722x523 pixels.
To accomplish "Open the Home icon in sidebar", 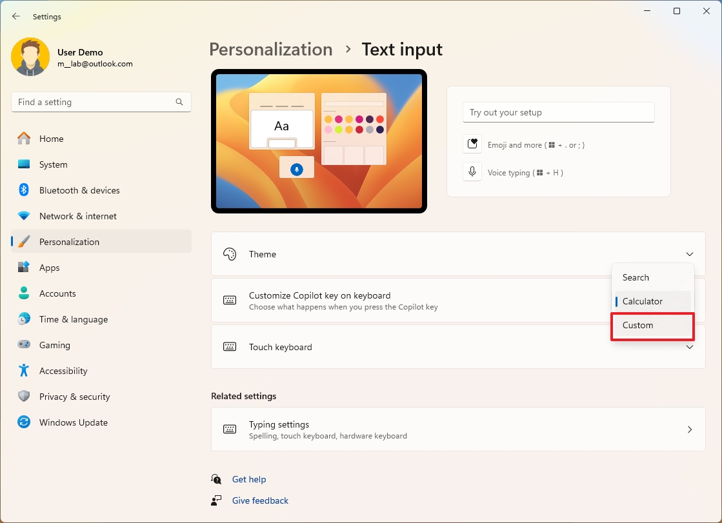I will (24, 139).
